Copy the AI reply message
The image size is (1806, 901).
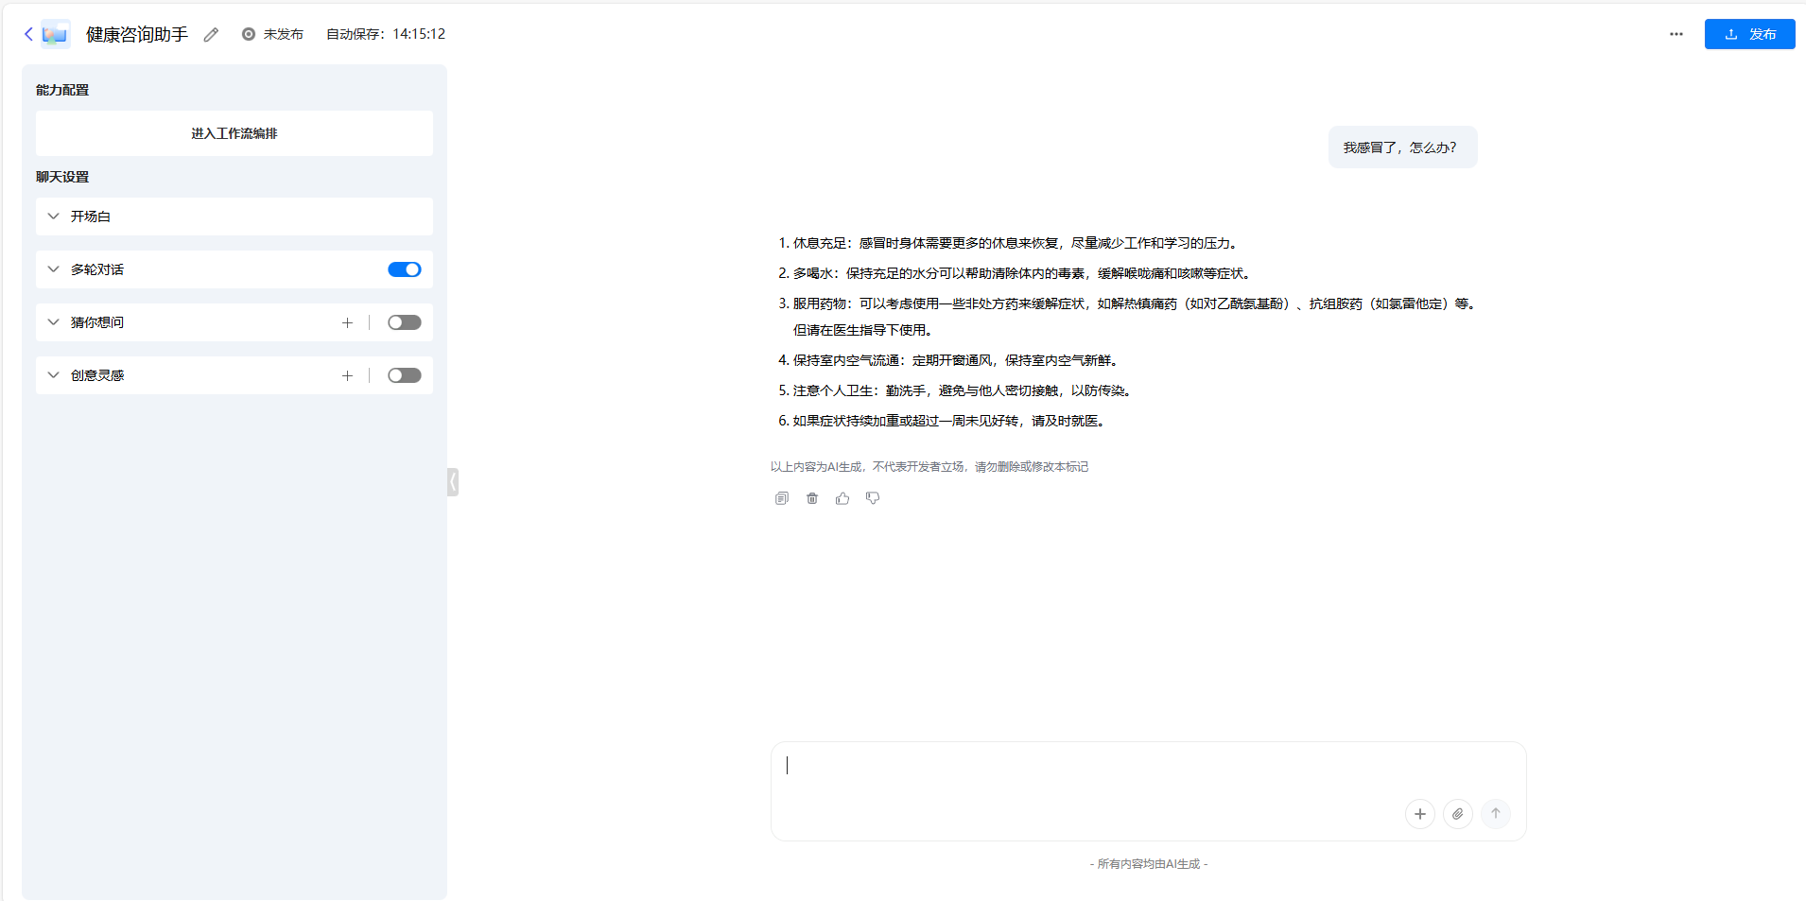(781, 497)
